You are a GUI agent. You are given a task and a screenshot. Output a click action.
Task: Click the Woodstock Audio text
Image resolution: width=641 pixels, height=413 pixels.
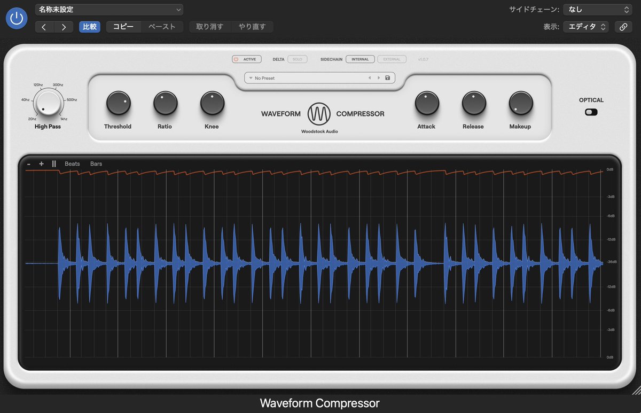tap(319, 131)
